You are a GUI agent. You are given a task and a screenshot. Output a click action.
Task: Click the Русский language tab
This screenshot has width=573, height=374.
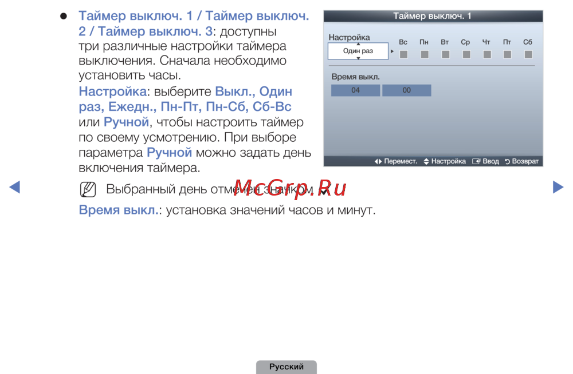click(x=286, y=367)
